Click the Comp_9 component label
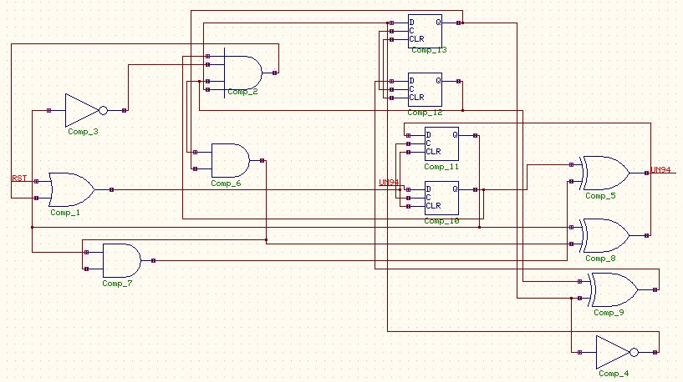 [609, 313]
